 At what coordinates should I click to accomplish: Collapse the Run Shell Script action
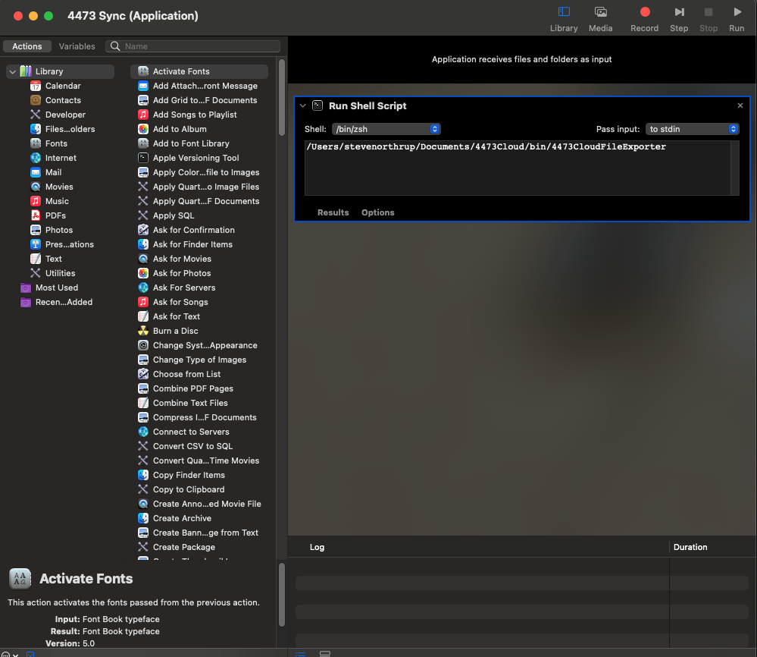pyautogui.click(x=302, y=105)
